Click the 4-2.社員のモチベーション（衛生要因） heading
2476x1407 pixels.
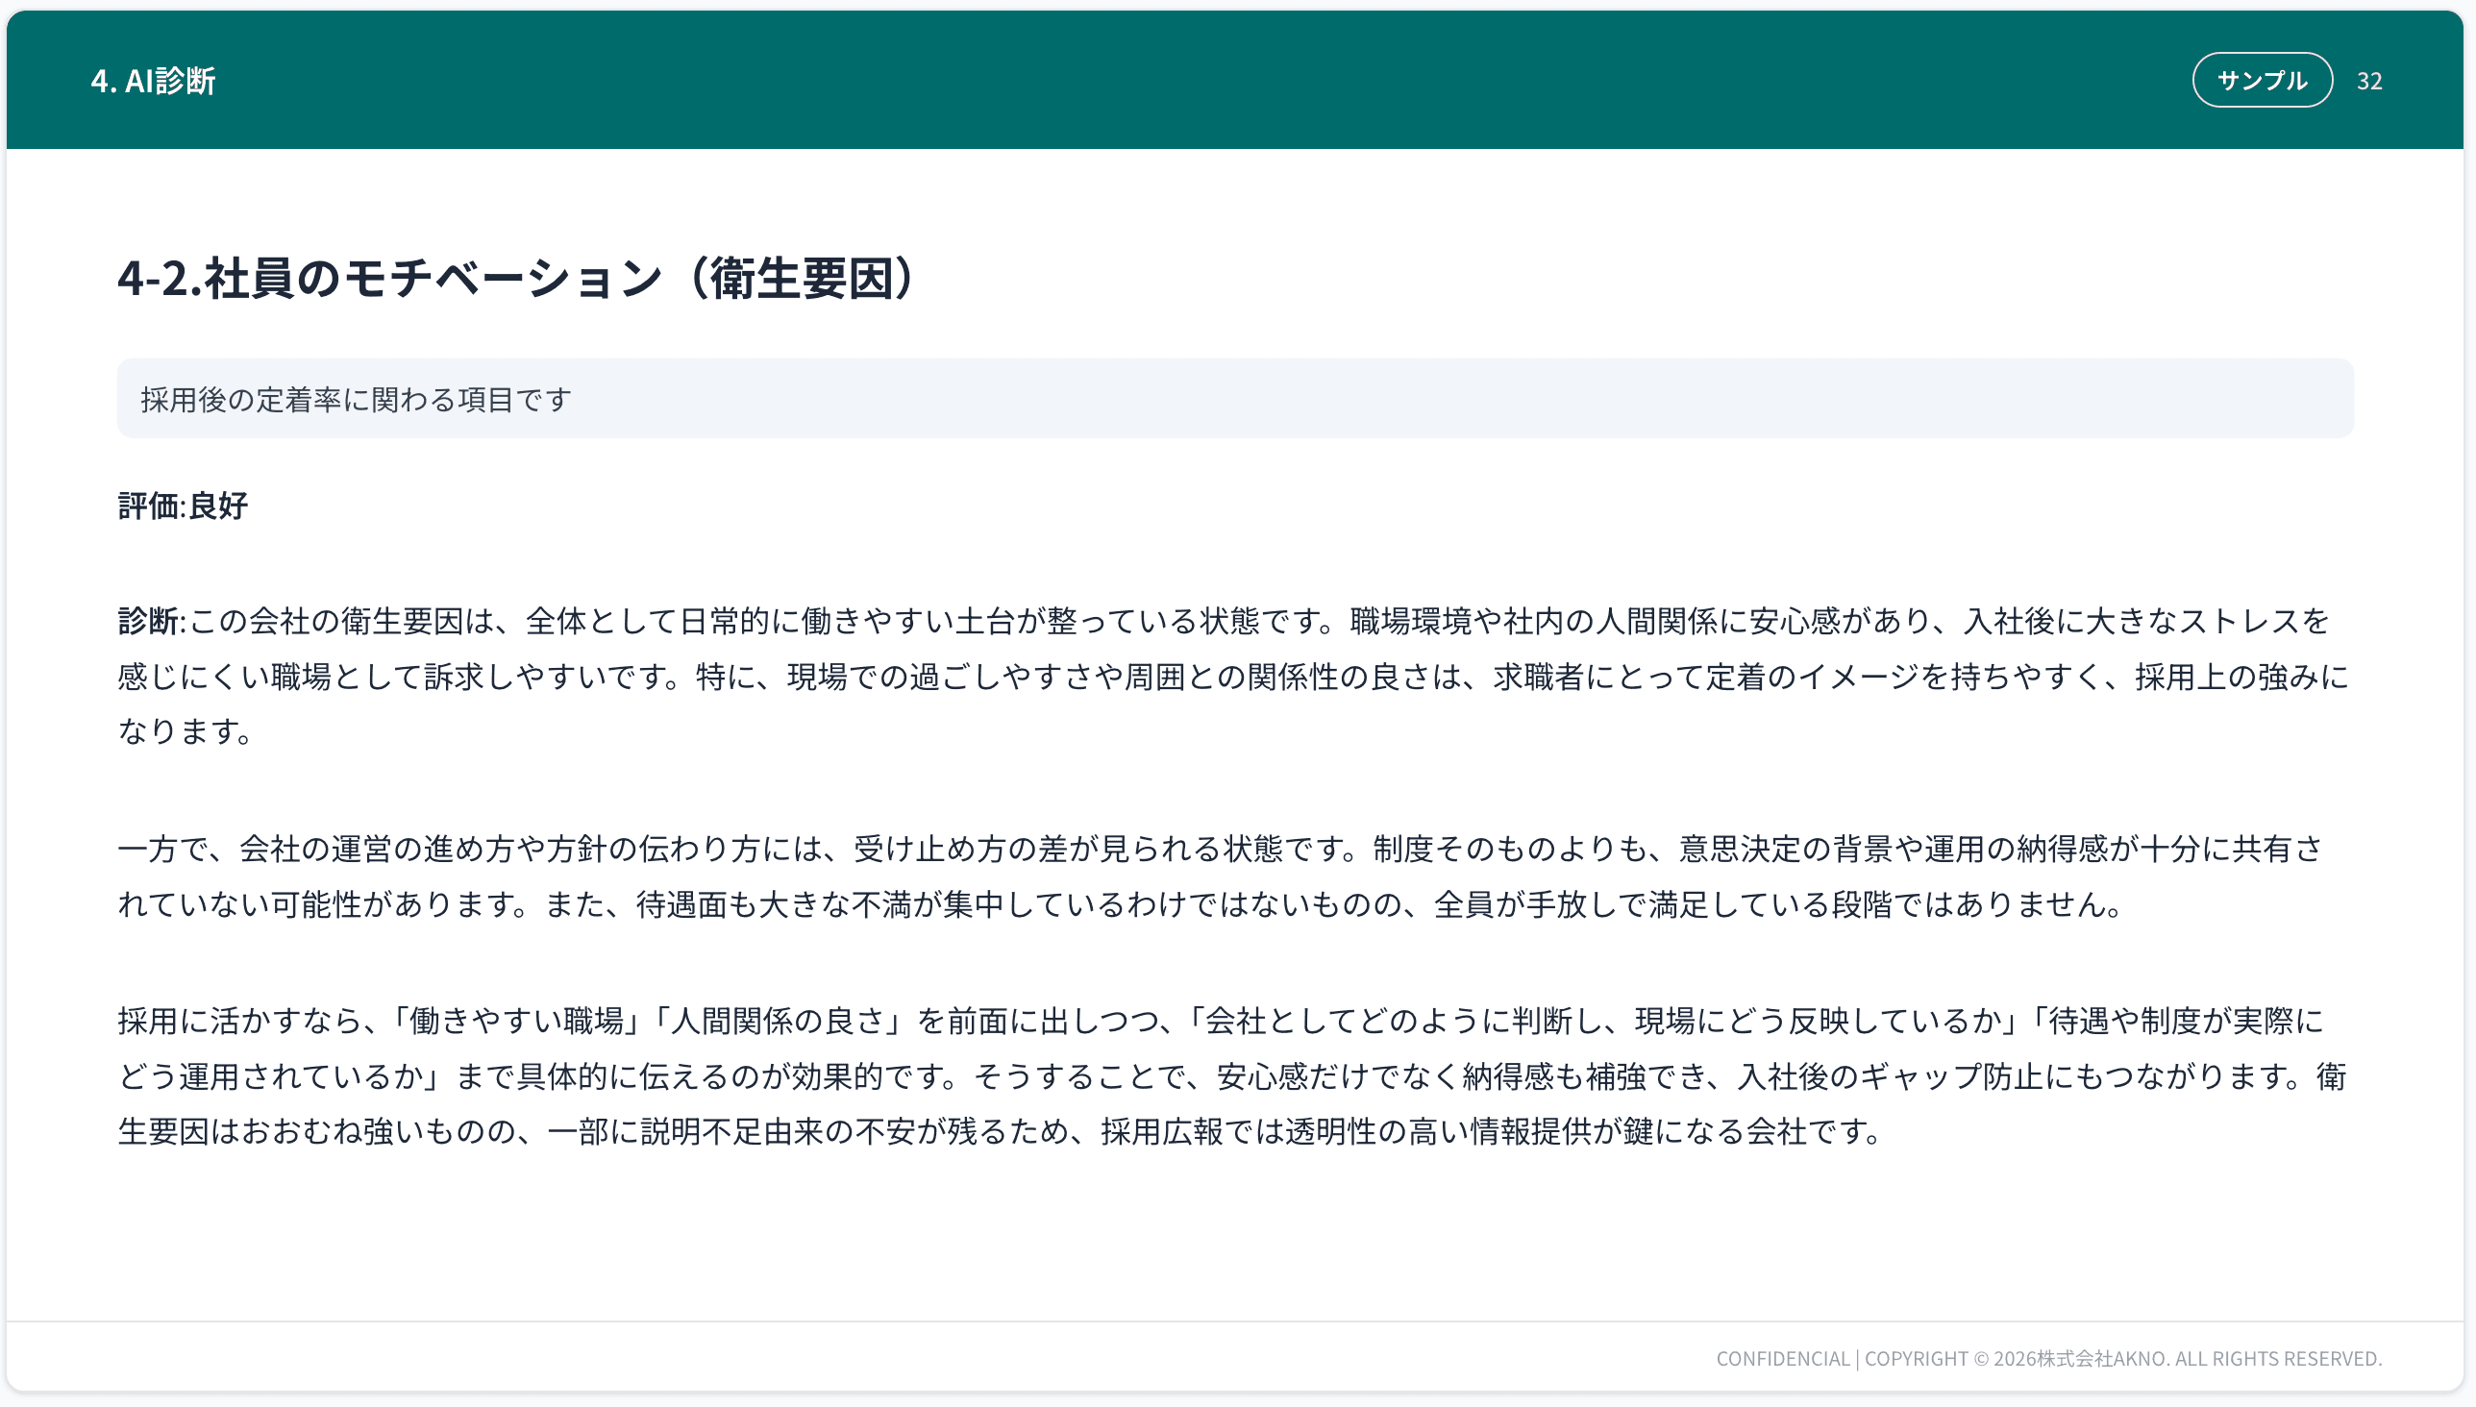coord(515,279)
